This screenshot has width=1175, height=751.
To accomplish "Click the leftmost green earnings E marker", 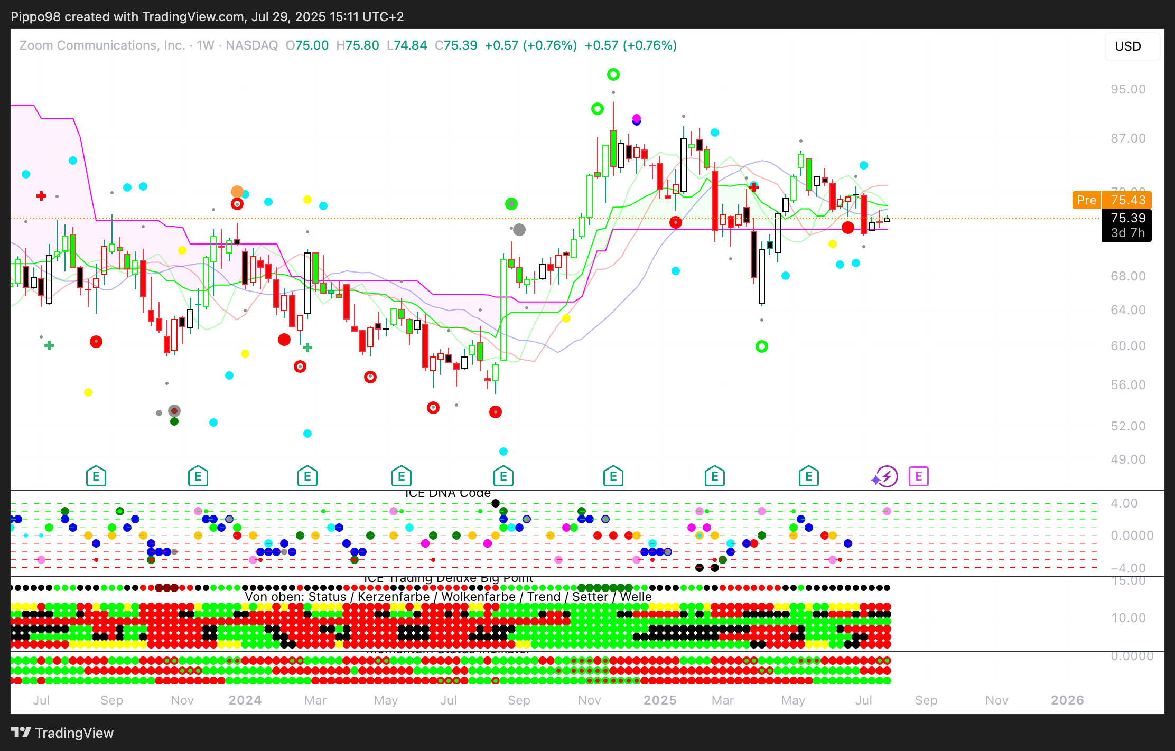I will click(96, 476).
